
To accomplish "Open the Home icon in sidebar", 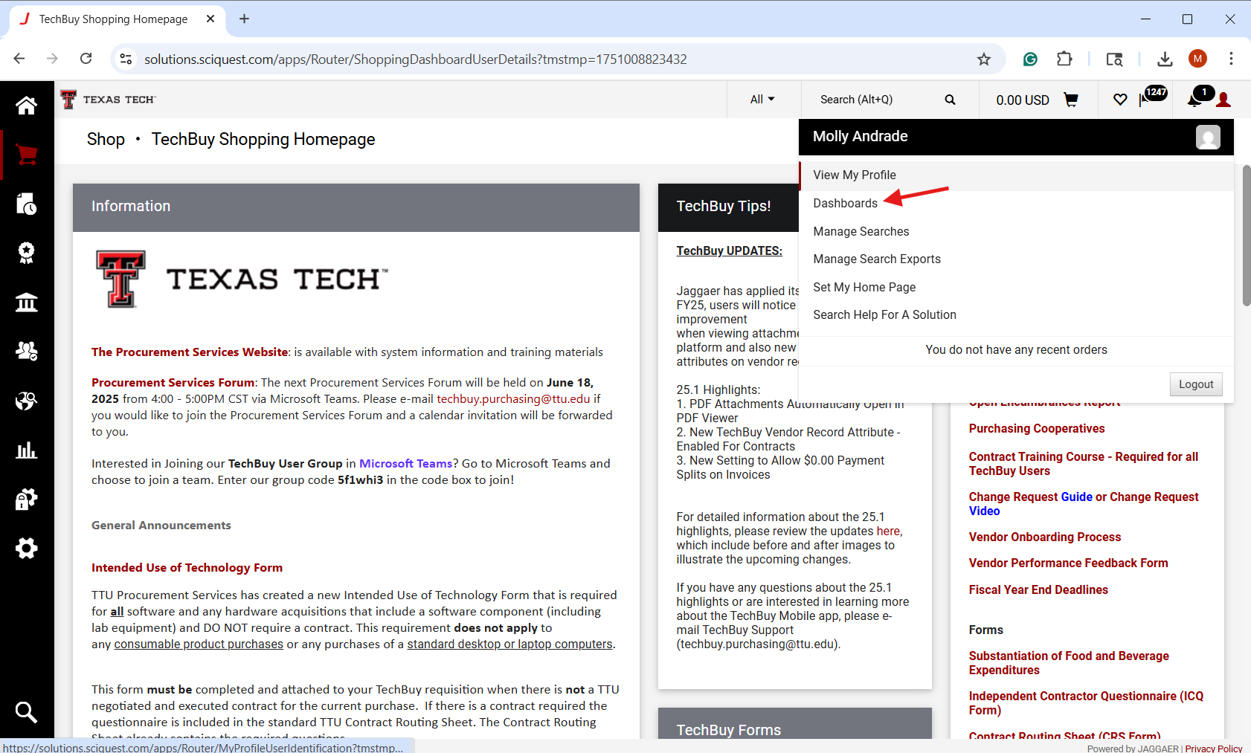I will click(x=26, y=106).
